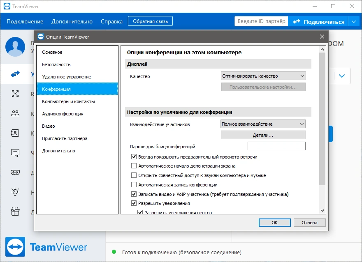362x262 pixels.
Task: Click the scrollbar down arrow in options
Action: tap(322, 211)
